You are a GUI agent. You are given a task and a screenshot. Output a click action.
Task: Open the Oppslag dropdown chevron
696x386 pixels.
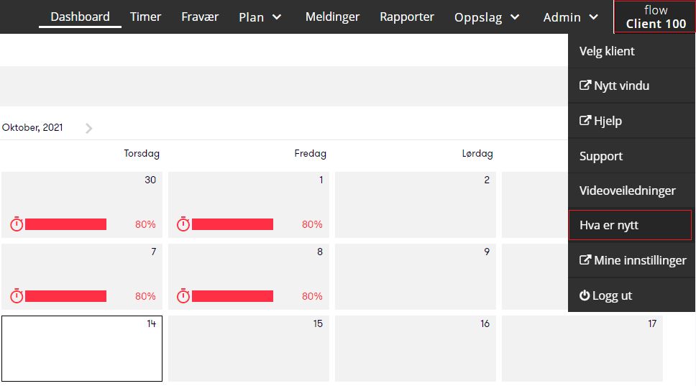point(515,17)
